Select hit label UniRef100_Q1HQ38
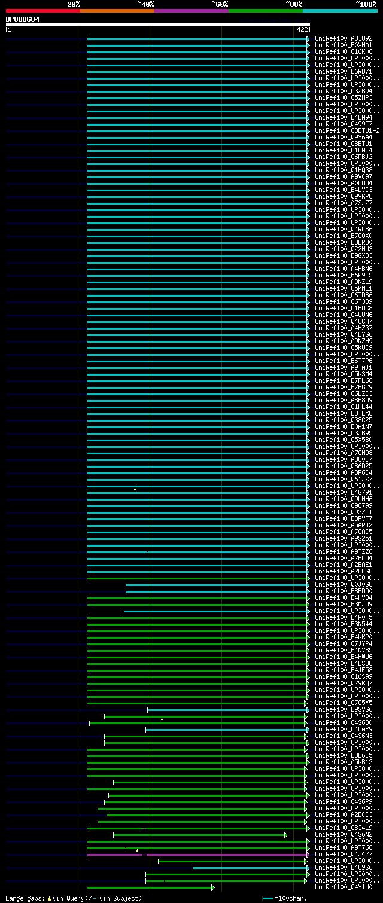Viewport: 383px width, 903px height. [344, 170]
